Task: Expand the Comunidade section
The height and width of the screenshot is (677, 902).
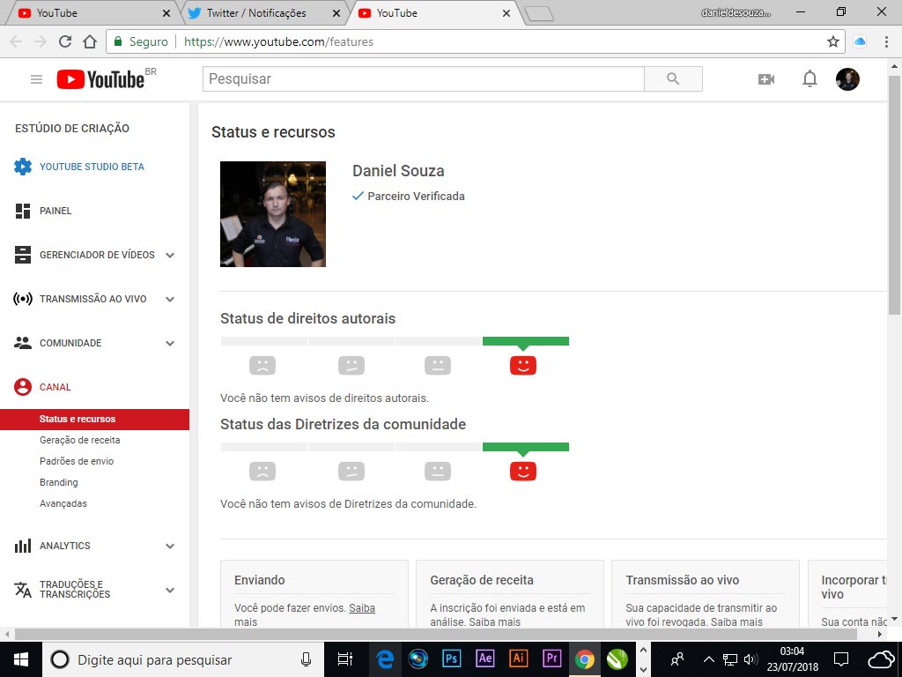Action: point(170,343)
